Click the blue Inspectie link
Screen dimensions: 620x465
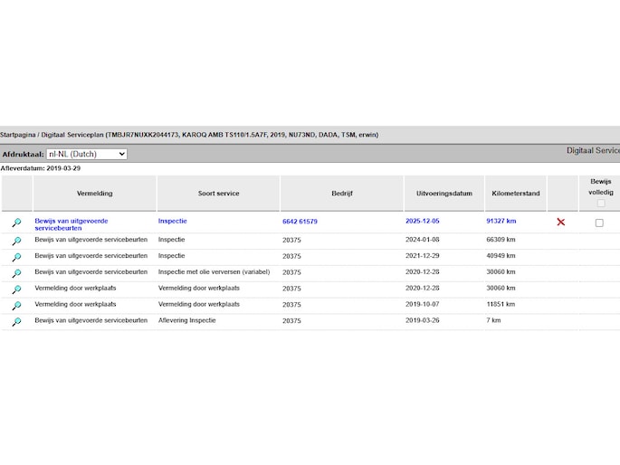pos(172,221)
